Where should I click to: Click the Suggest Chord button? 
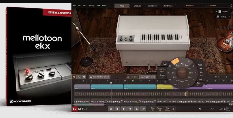(148, 77)
